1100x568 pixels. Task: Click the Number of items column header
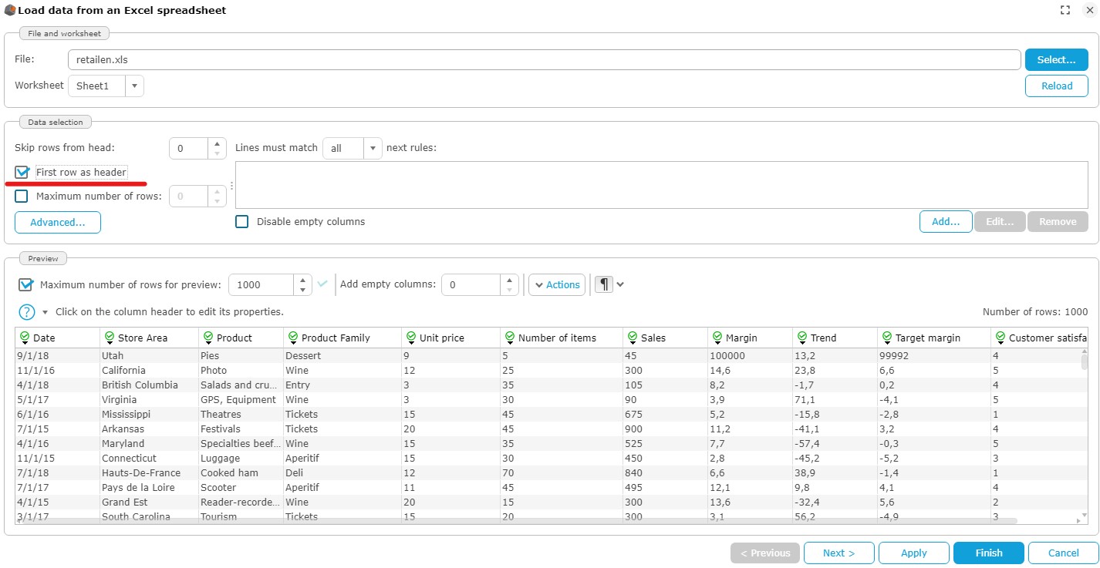coord(562,338)
